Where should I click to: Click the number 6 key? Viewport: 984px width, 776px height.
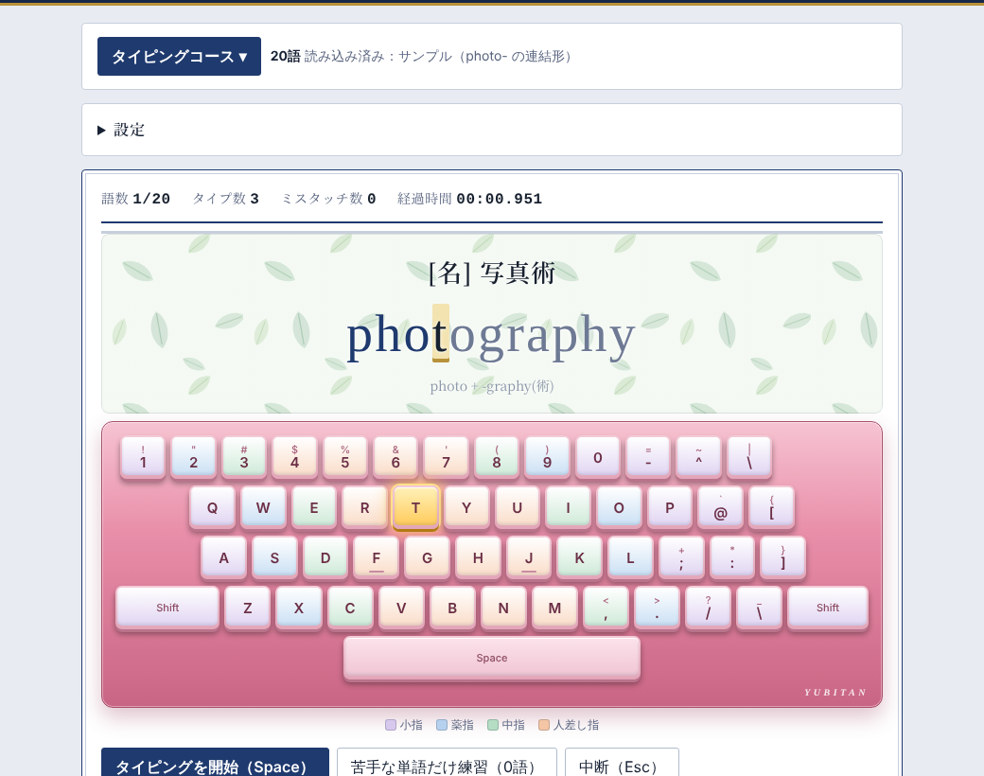tap(395, 457)
